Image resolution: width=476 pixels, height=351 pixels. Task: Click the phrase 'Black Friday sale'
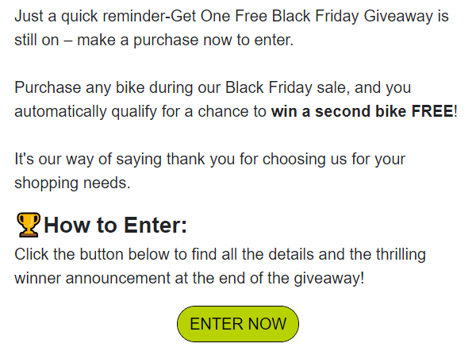click(286, 87)
